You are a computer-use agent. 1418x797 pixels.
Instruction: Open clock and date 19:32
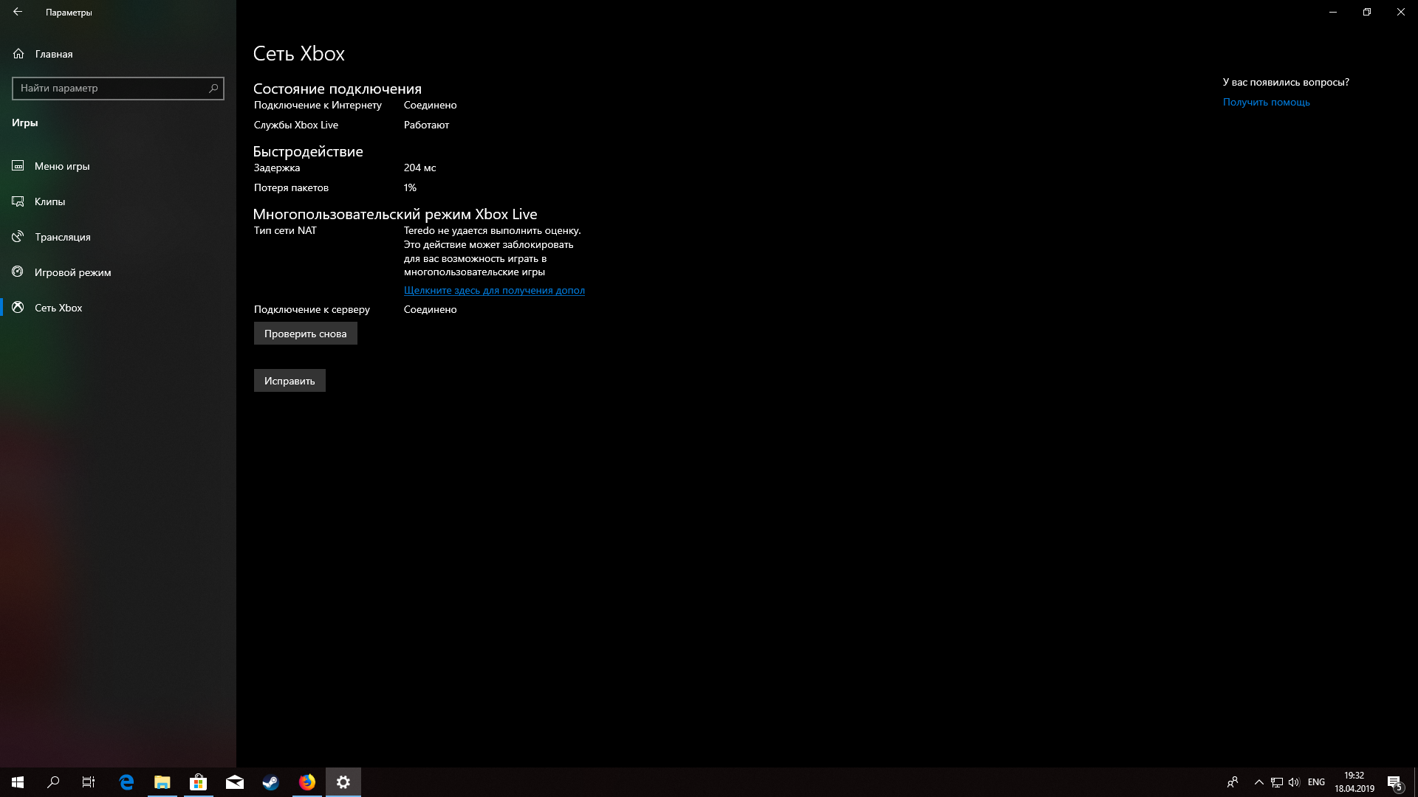(x=1354, y=782)
